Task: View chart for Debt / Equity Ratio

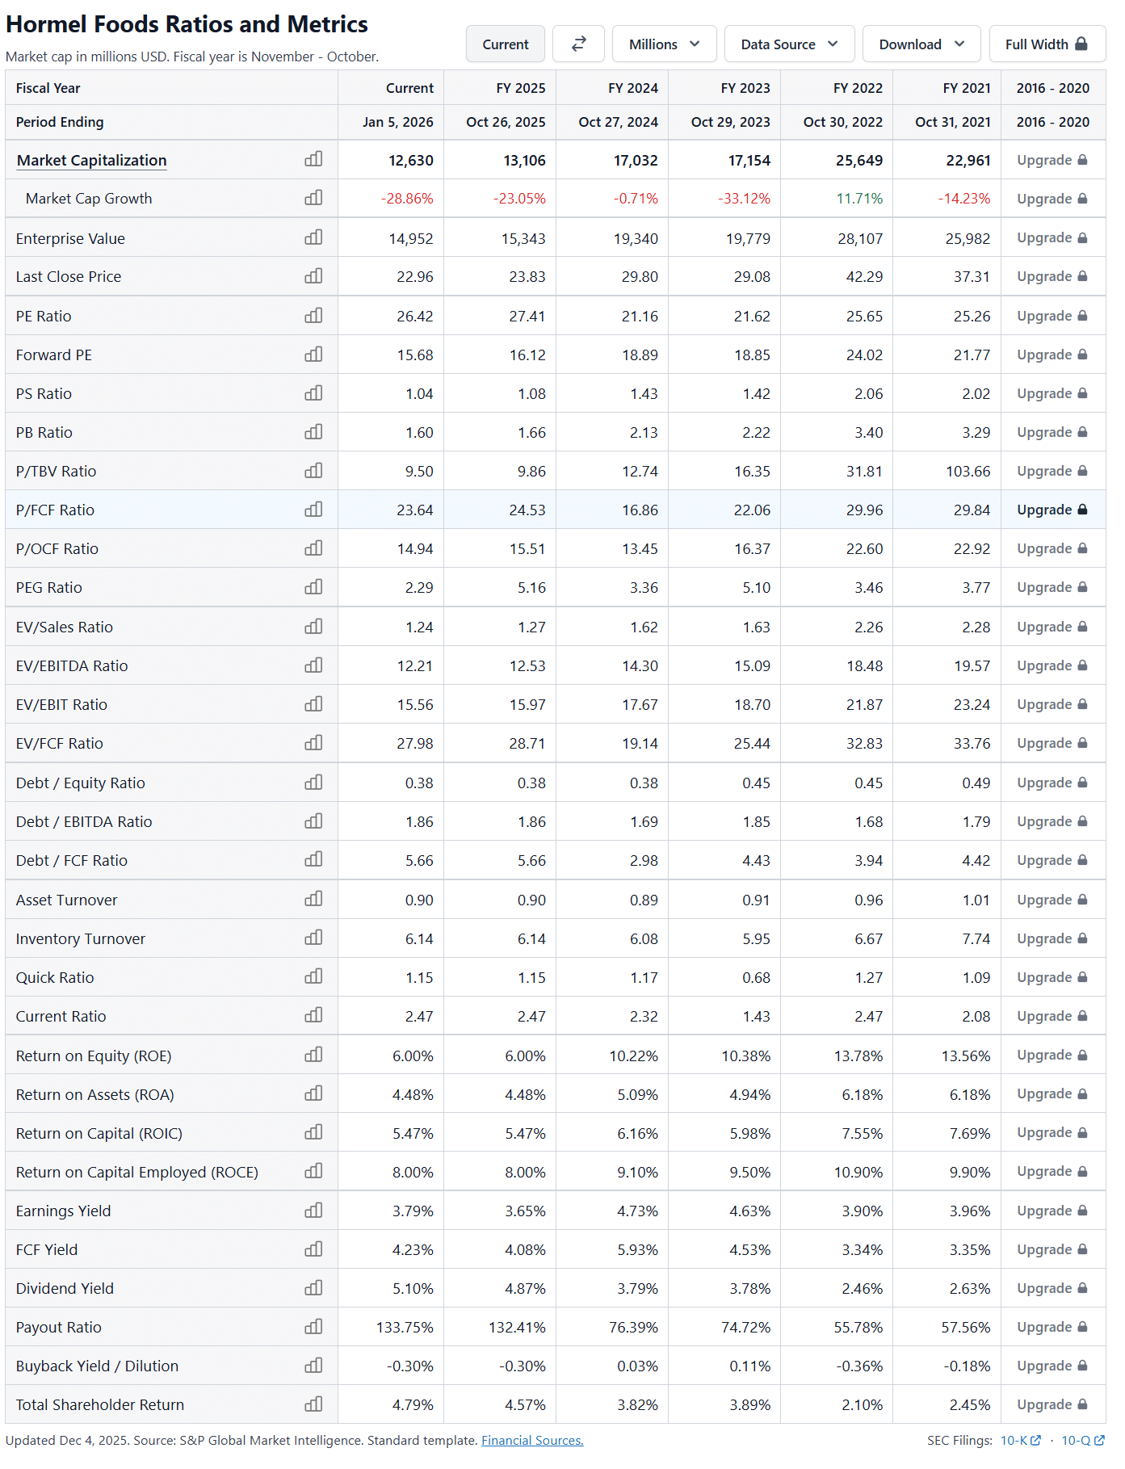Action: point(313,782)
